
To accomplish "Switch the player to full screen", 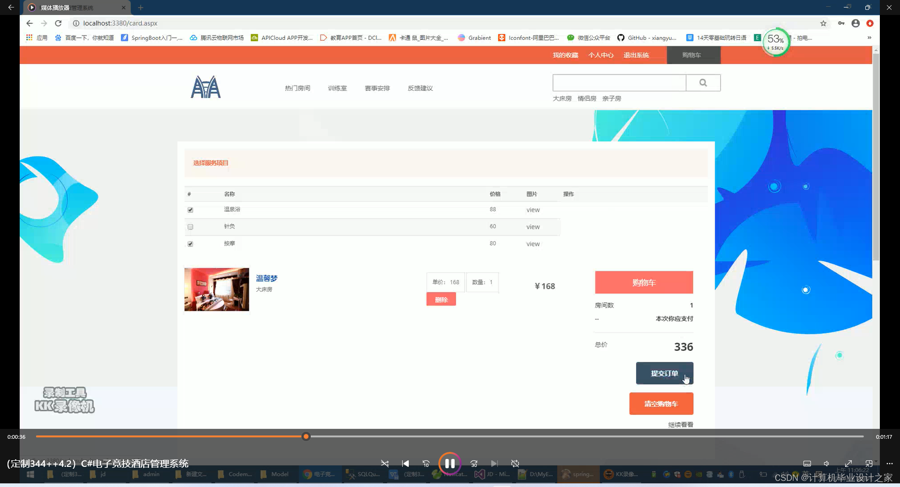I will (x=848, y=464).
